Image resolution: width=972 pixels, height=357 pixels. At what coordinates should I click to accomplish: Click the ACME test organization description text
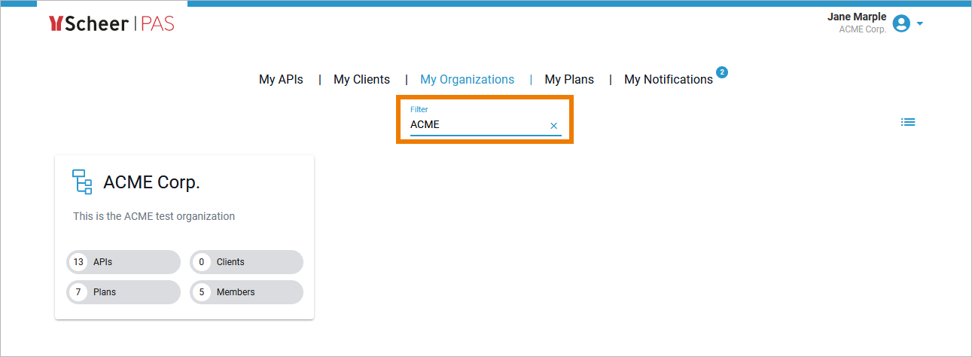click(x=154, y=216)
